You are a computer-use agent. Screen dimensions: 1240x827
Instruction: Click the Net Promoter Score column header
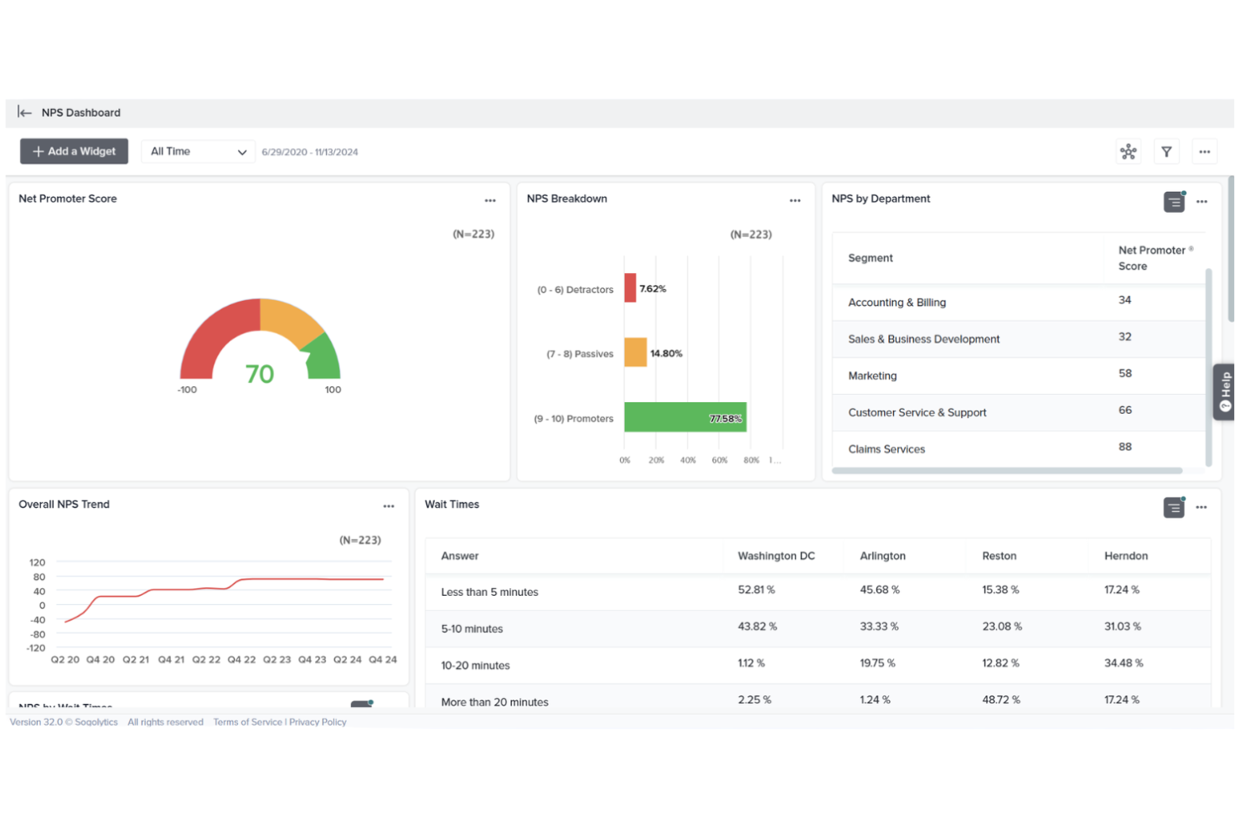pos(1155,258)
